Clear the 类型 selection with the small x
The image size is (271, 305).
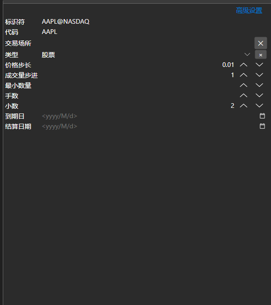pos(261,55)
